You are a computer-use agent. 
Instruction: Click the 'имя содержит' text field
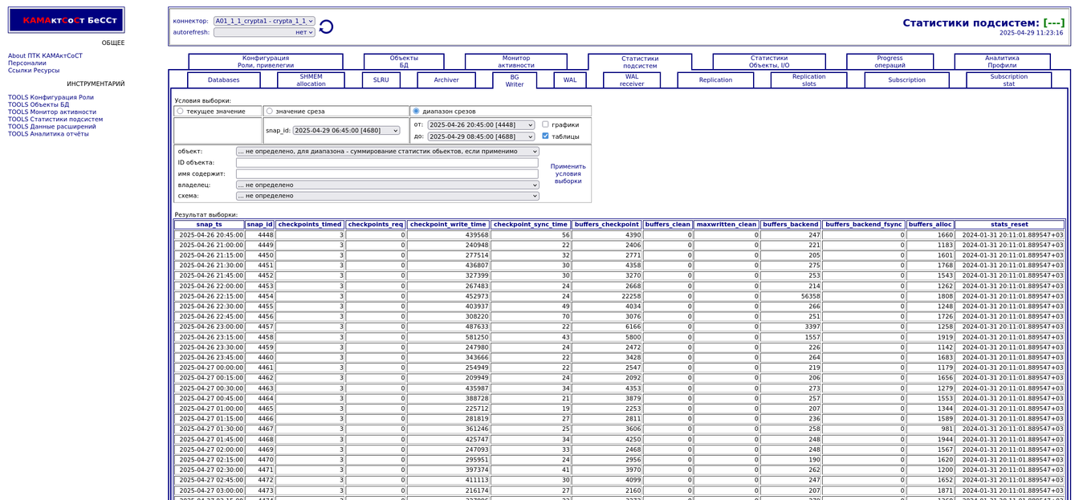[x=387, y=174]
